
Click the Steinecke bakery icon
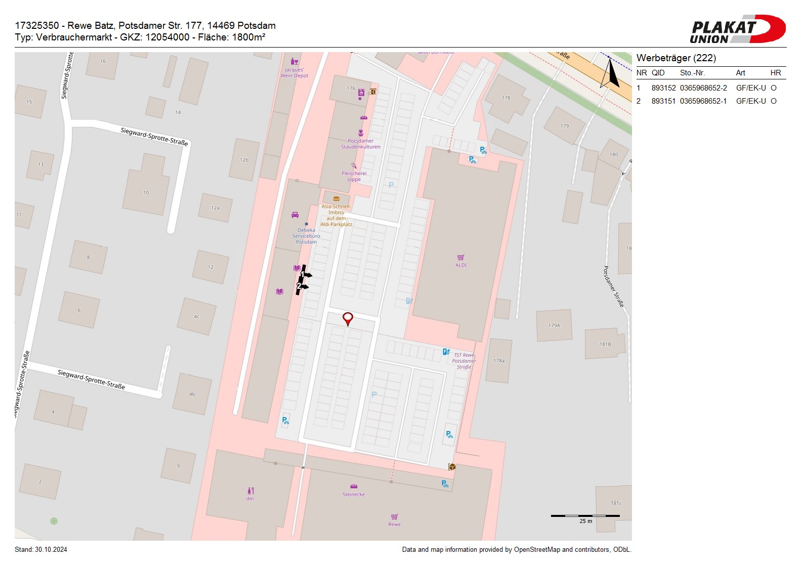354,487
